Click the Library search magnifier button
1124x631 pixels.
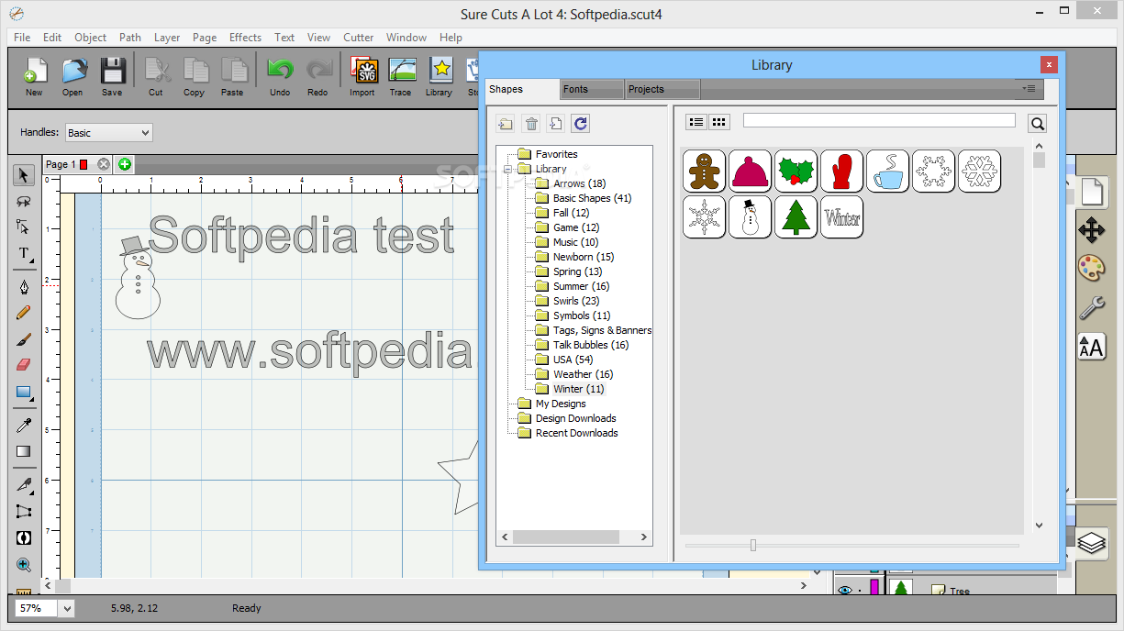tap(1037, 123)
